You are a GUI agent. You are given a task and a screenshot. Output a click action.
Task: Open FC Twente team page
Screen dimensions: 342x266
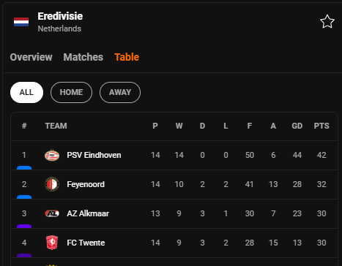click(86, 243)
